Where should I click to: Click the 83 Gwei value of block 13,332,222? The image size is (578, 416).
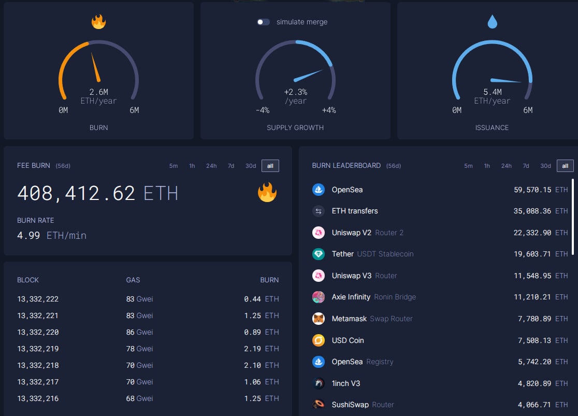click(139, 299)
